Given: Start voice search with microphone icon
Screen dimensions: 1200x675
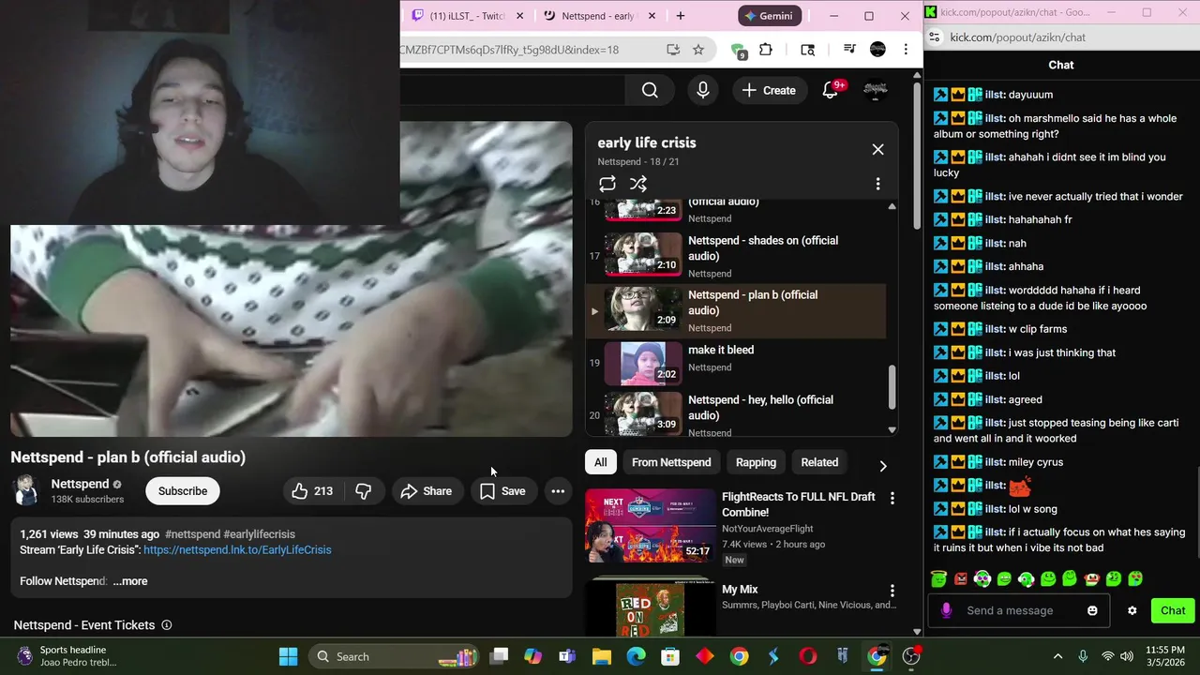Looking at the screenshot, I should point(703,90).
